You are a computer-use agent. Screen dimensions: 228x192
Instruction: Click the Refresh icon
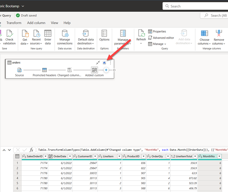click(x=141, y=33)
